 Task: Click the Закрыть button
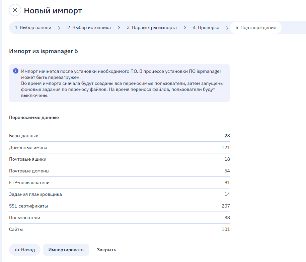106,250
